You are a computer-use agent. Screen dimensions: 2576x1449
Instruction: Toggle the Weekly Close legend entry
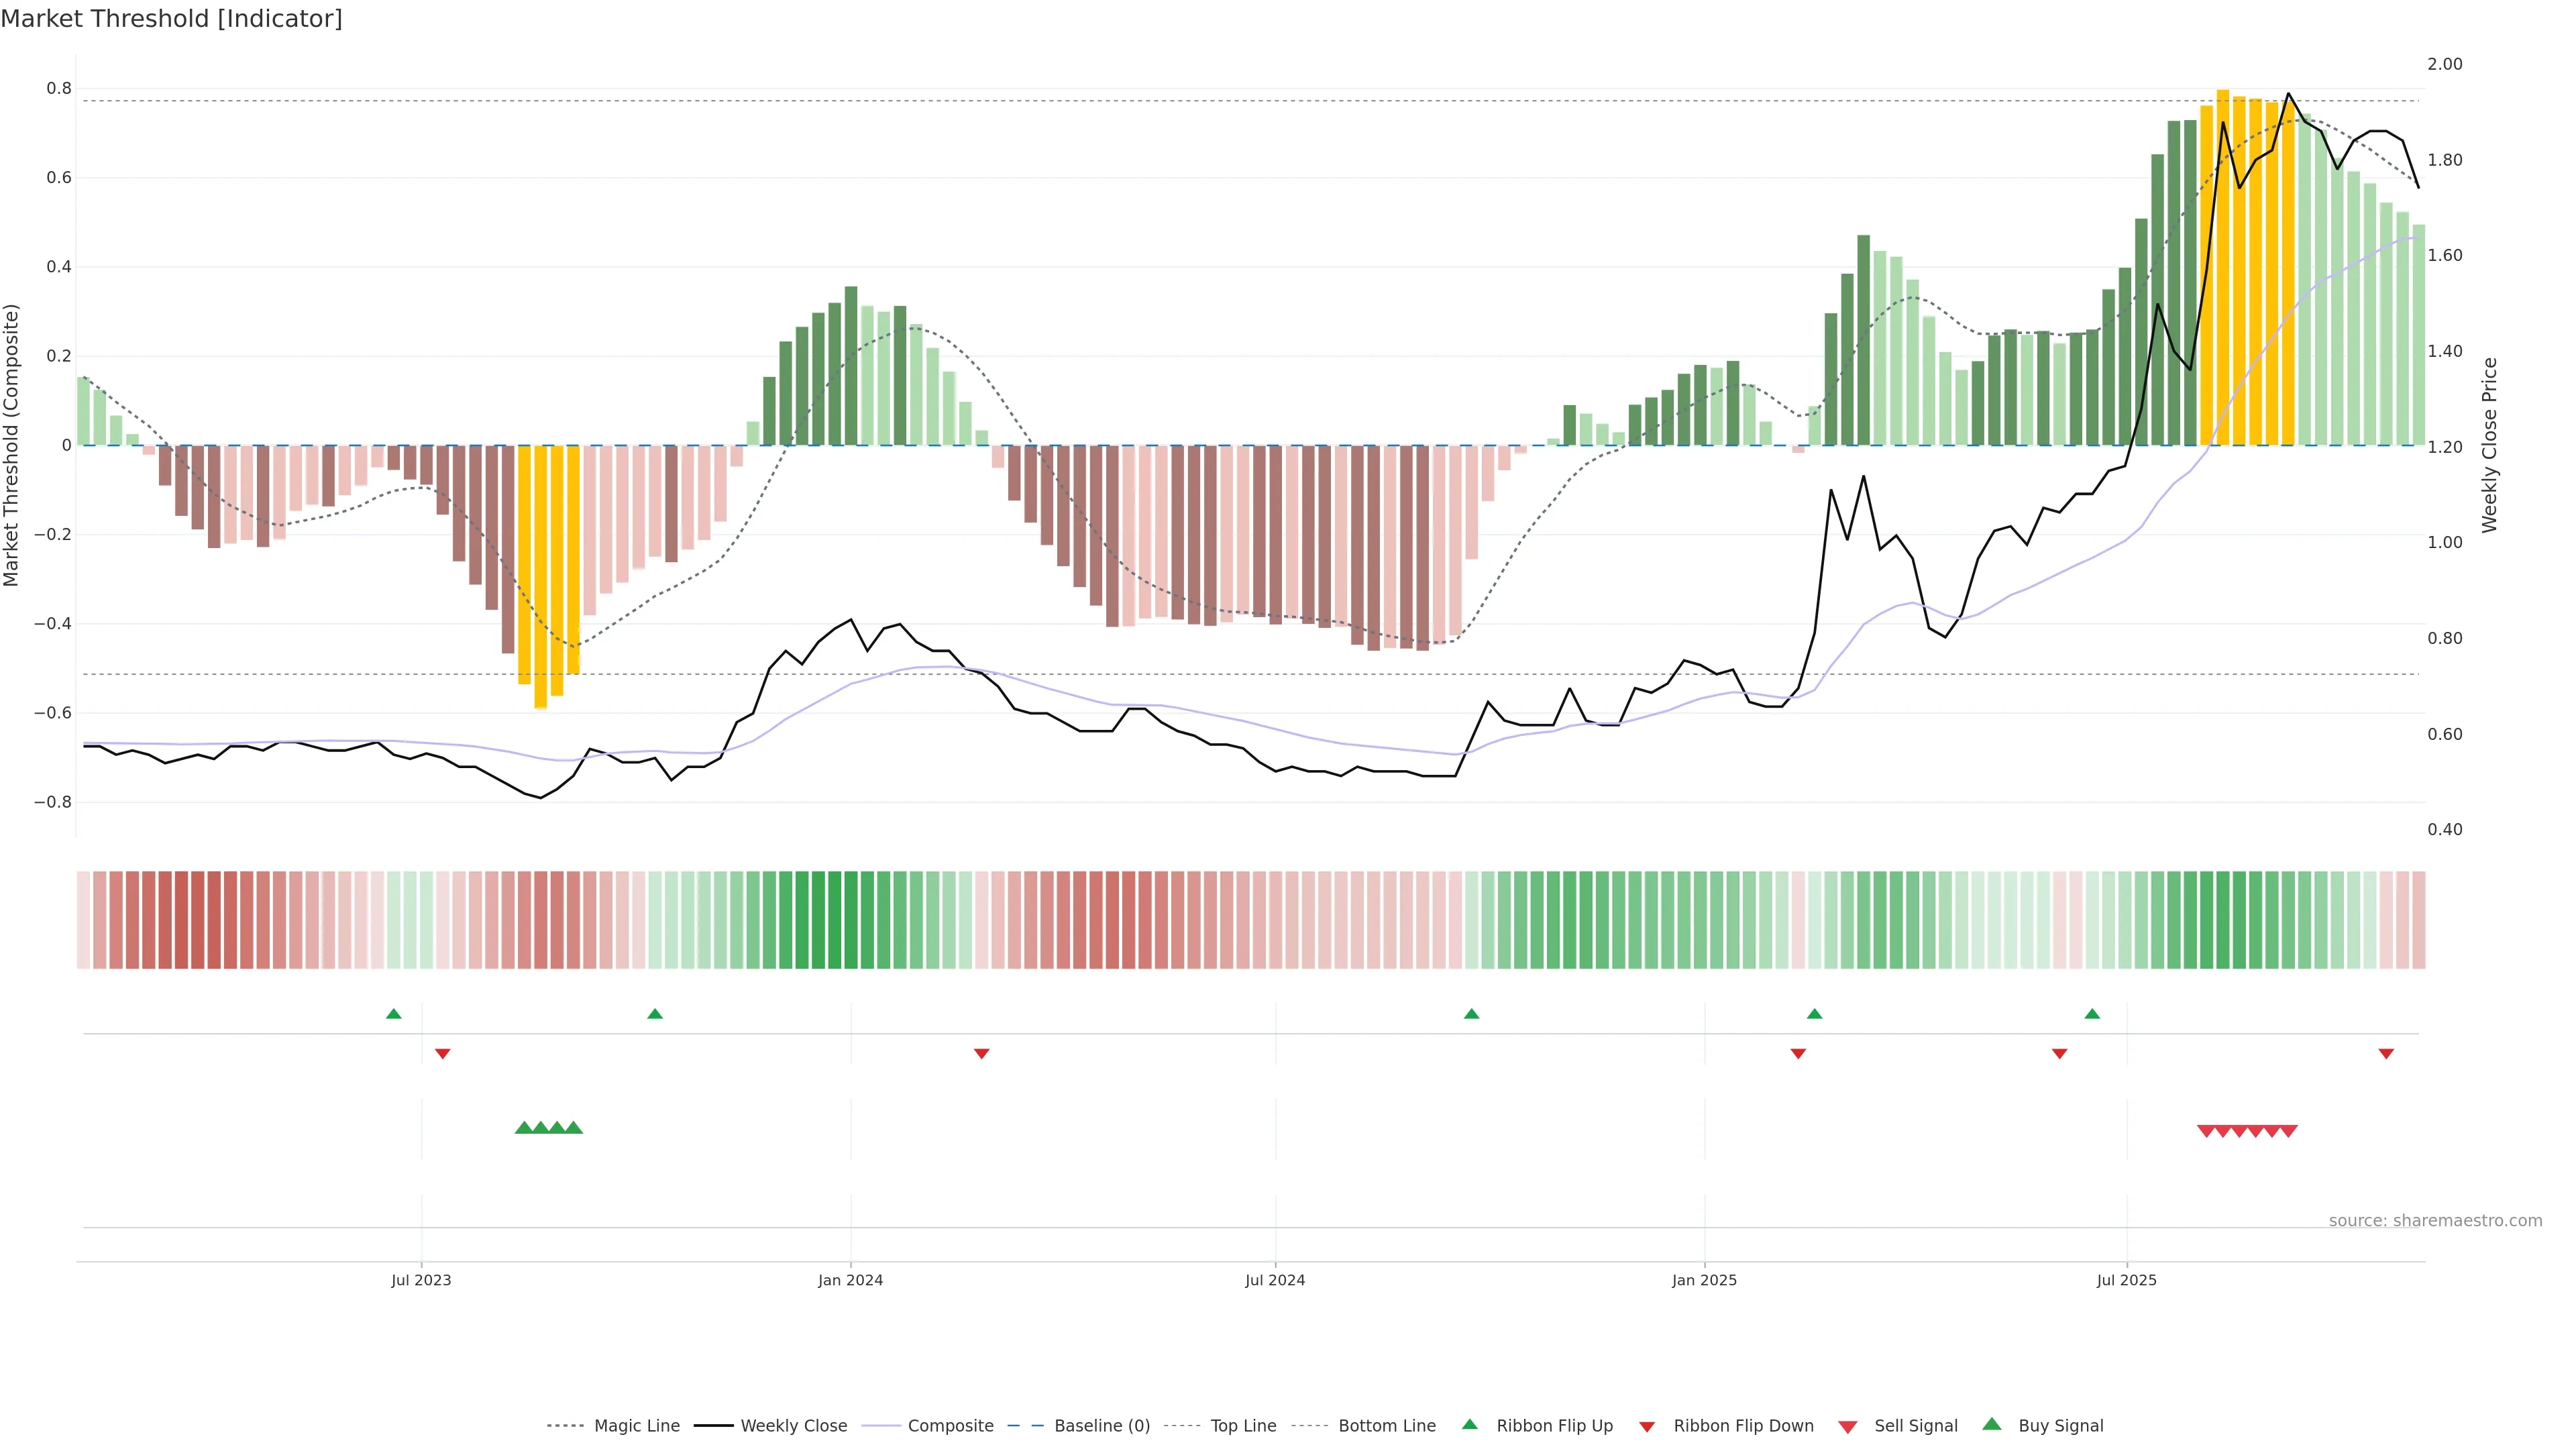point(793,1426)
